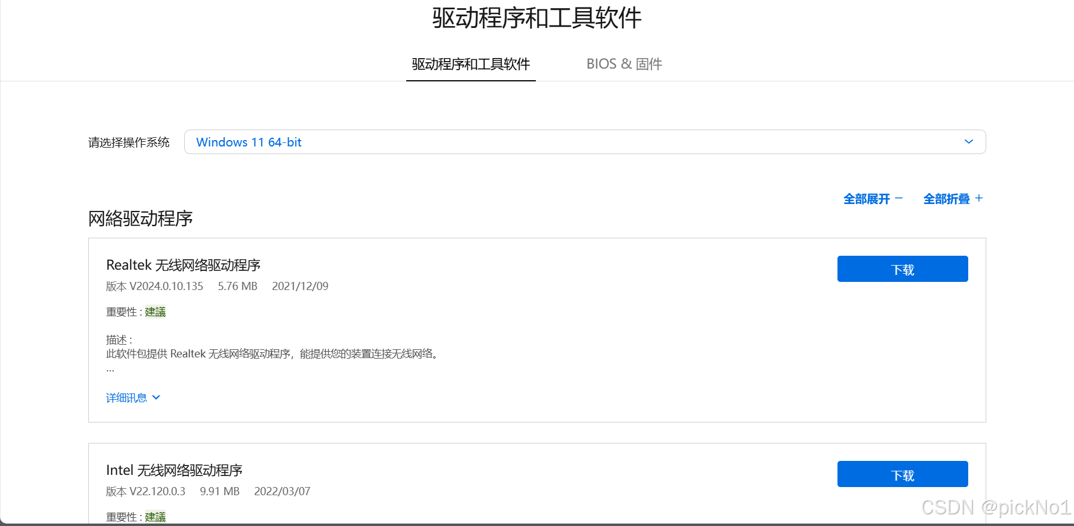Image resolution: width=1074 pixels, height=526 pixels.
Task: Open the BIOS & 固件 tab
Action: coord(624,64)
